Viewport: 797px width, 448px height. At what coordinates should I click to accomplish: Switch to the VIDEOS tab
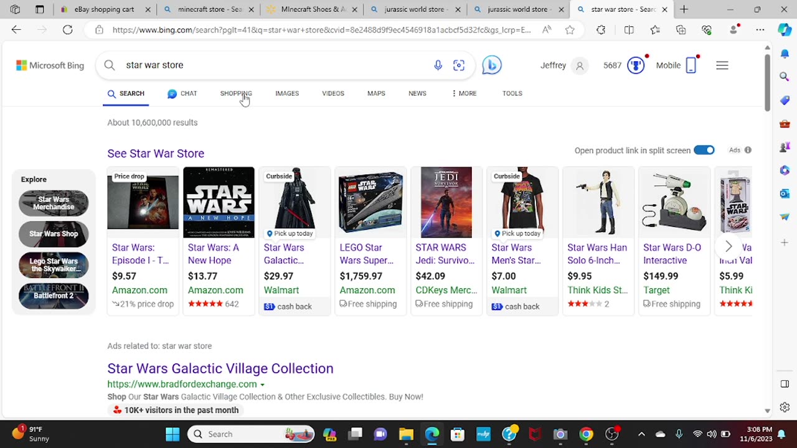pos(333,93)
